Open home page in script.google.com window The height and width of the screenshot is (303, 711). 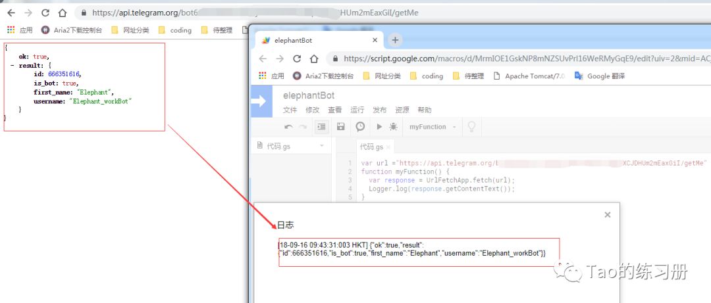pos(314,58)
